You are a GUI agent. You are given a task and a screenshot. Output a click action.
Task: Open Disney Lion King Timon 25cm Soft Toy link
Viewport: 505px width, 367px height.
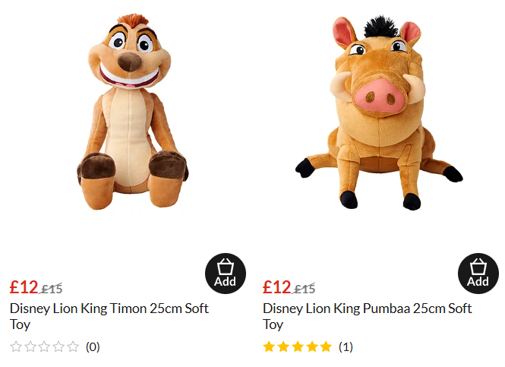pos(109,309)
